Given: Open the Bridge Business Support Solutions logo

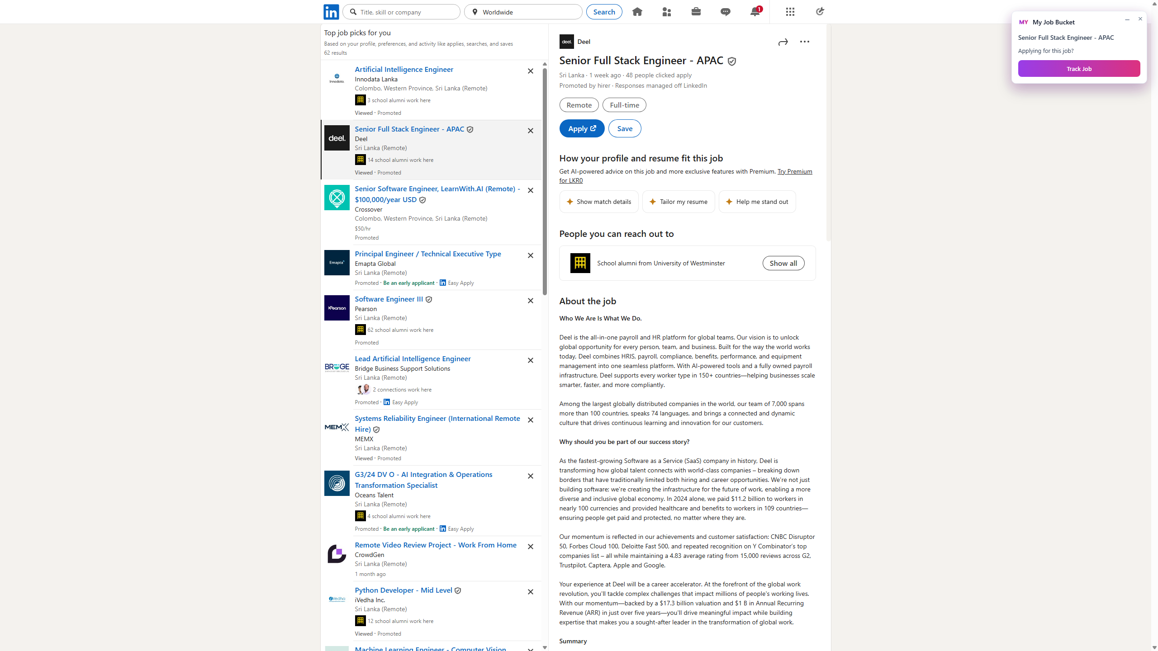Looking at the screenshot, I should click(337, 368).
